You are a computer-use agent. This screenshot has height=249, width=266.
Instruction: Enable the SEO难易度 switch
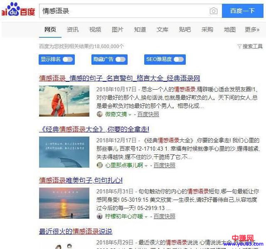pyautogui.click(x=179, y=59)
